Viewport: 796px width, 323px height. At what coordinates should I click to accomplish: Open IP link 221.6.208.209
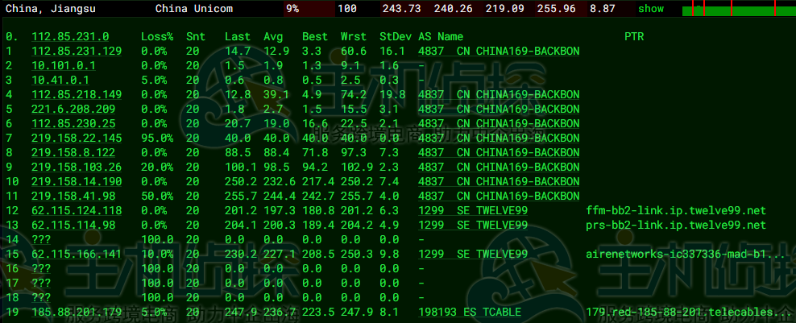73,110
